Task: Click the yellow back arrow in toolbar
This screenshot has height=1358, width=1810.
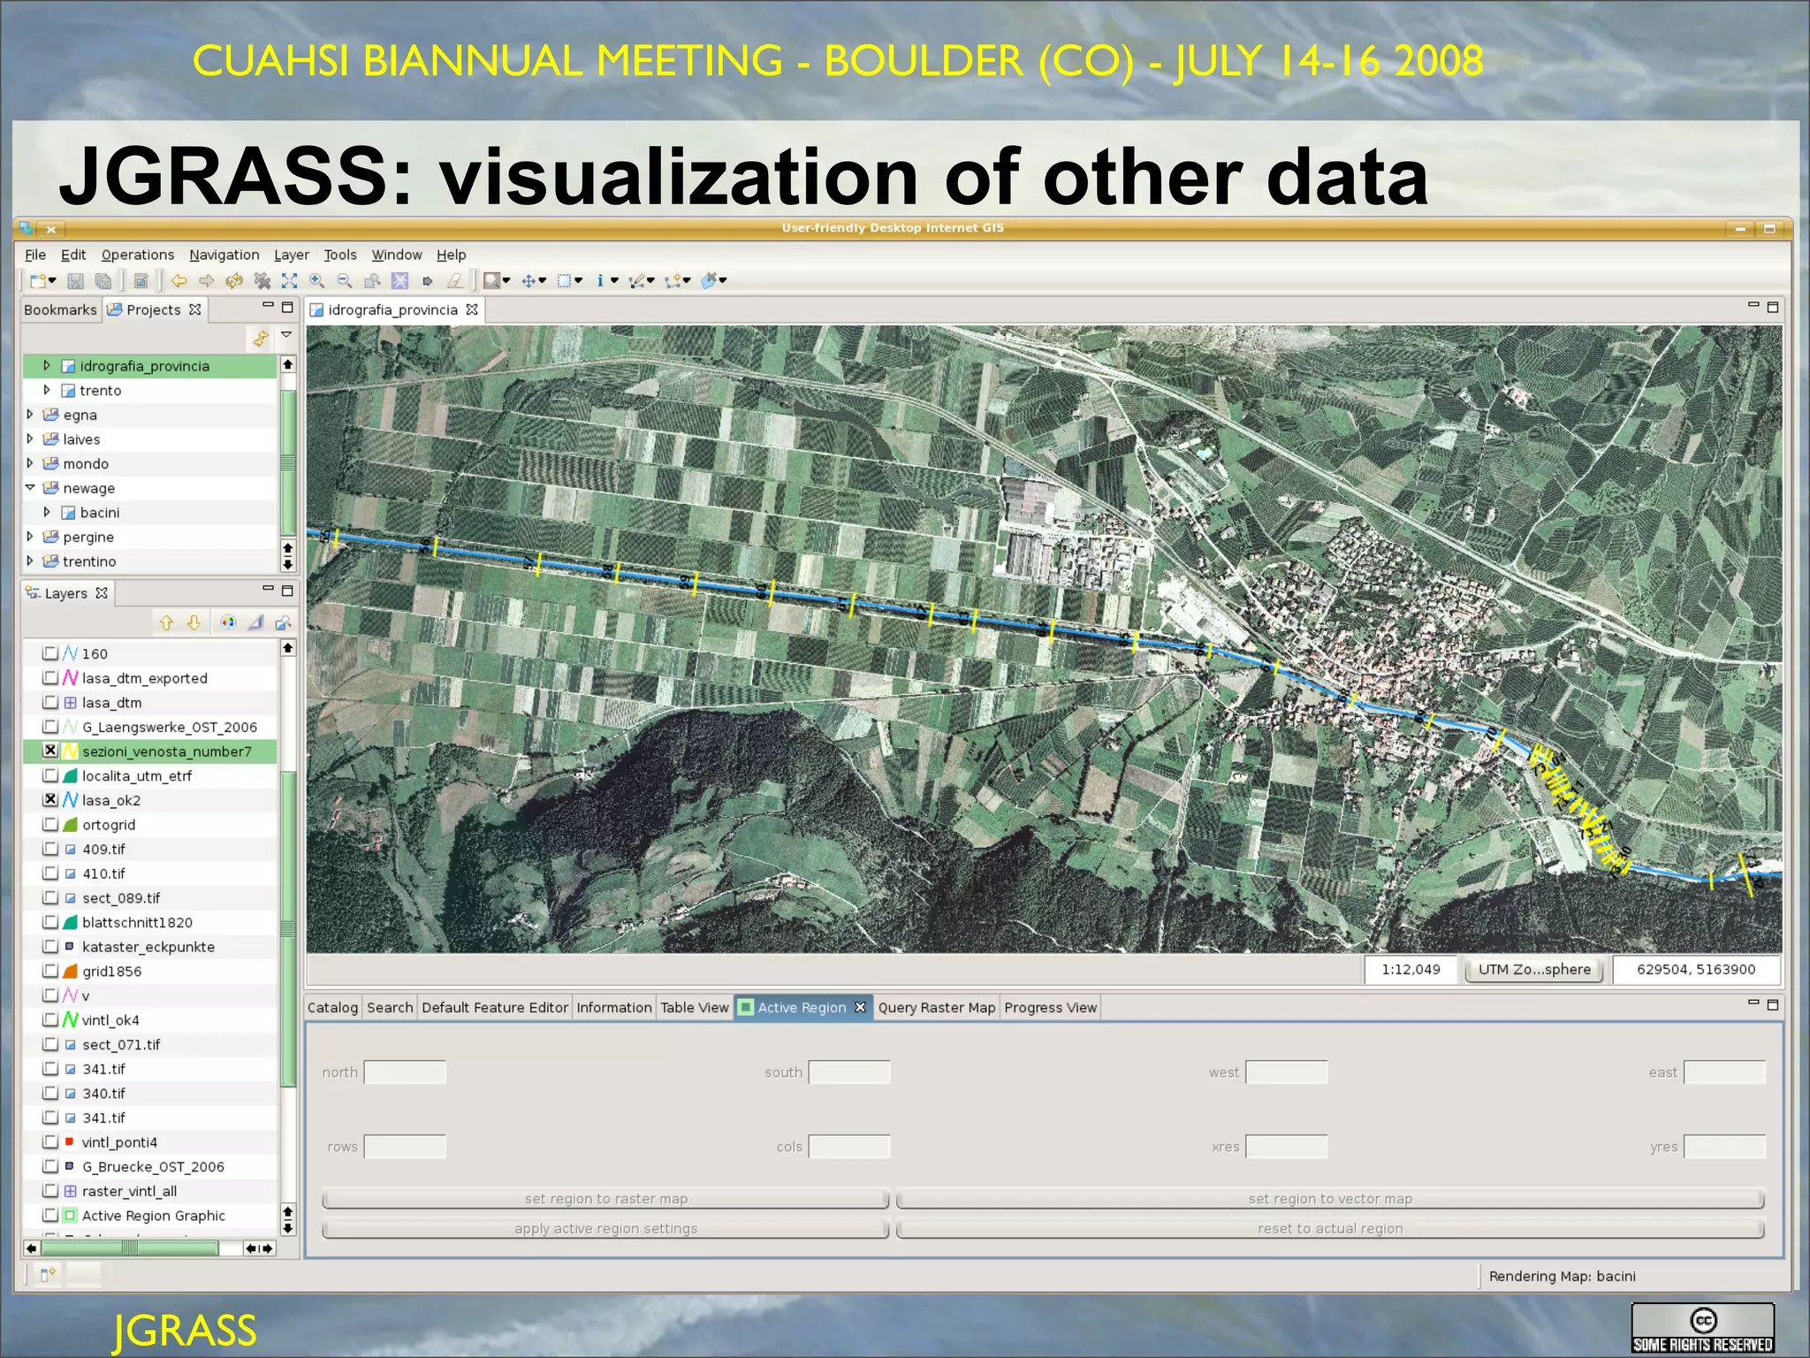Action: pyautogui.click(x=179, y=281)
